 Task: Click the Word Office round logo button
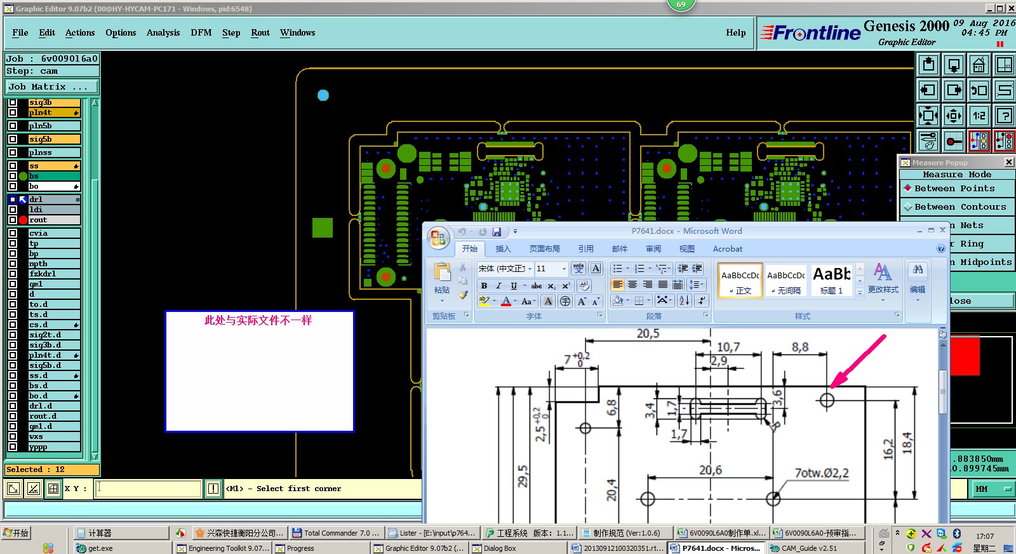tap(438, 238)
